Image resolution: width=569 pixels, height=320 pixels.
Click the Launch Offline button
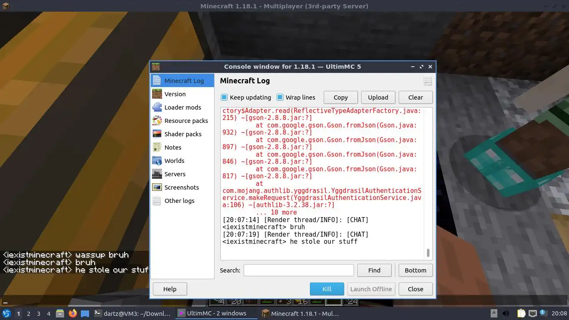(371, 289)
